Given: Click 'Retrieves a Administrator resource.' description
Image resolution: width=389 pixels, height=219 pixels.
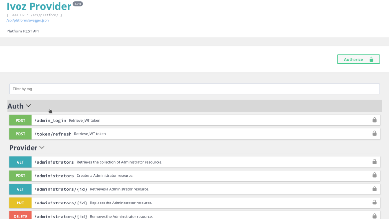Looking at the screenshot, I should (120, 189).
